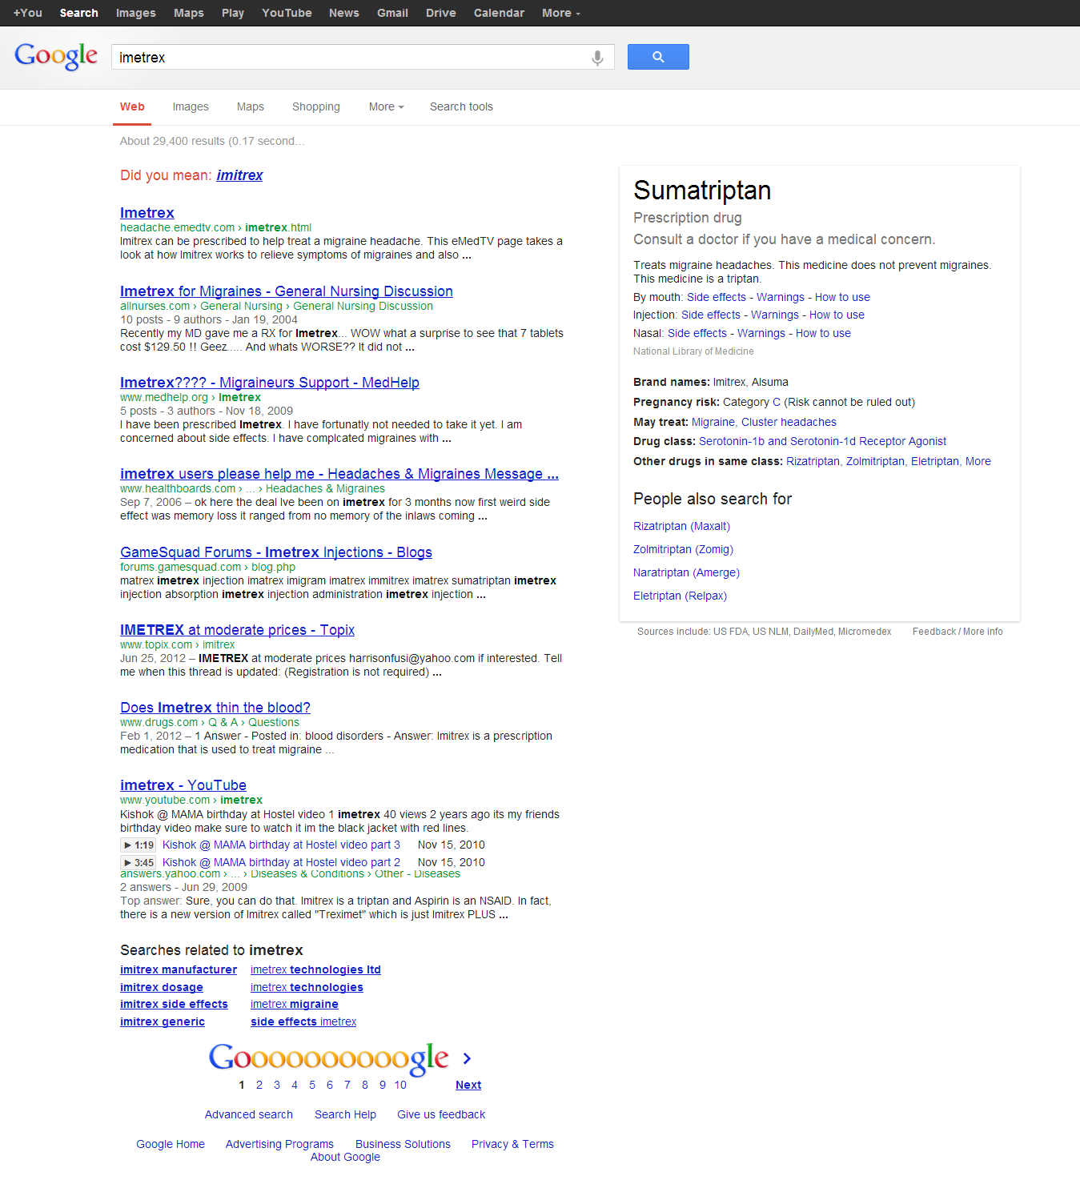Click related search imetrex technologies ltd
The width and height of the screenshot is (1080, 1180).
(x=315, y=970)
